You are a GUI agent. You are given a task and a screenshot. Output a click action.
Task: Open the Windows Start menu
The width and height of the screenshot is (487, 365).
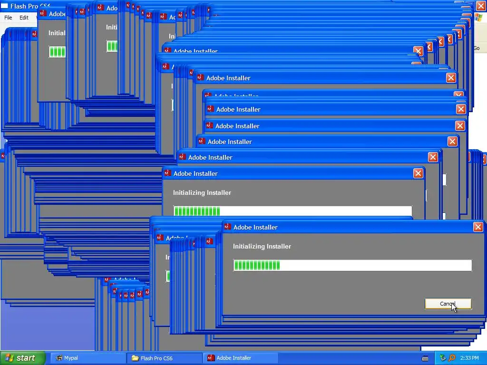click(22, 358)
